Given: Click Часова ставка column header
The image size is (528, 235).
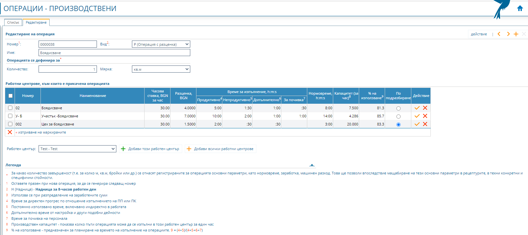Looking at the screenshot, I should coord(158,96).
